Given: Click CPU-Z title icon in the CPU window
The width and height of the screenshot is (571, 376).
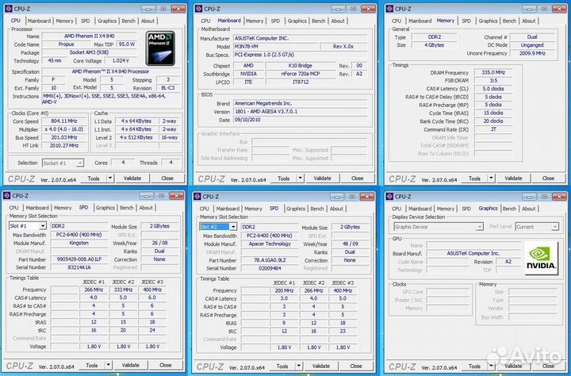Looking at the screenshot, I should pos(8,9).
